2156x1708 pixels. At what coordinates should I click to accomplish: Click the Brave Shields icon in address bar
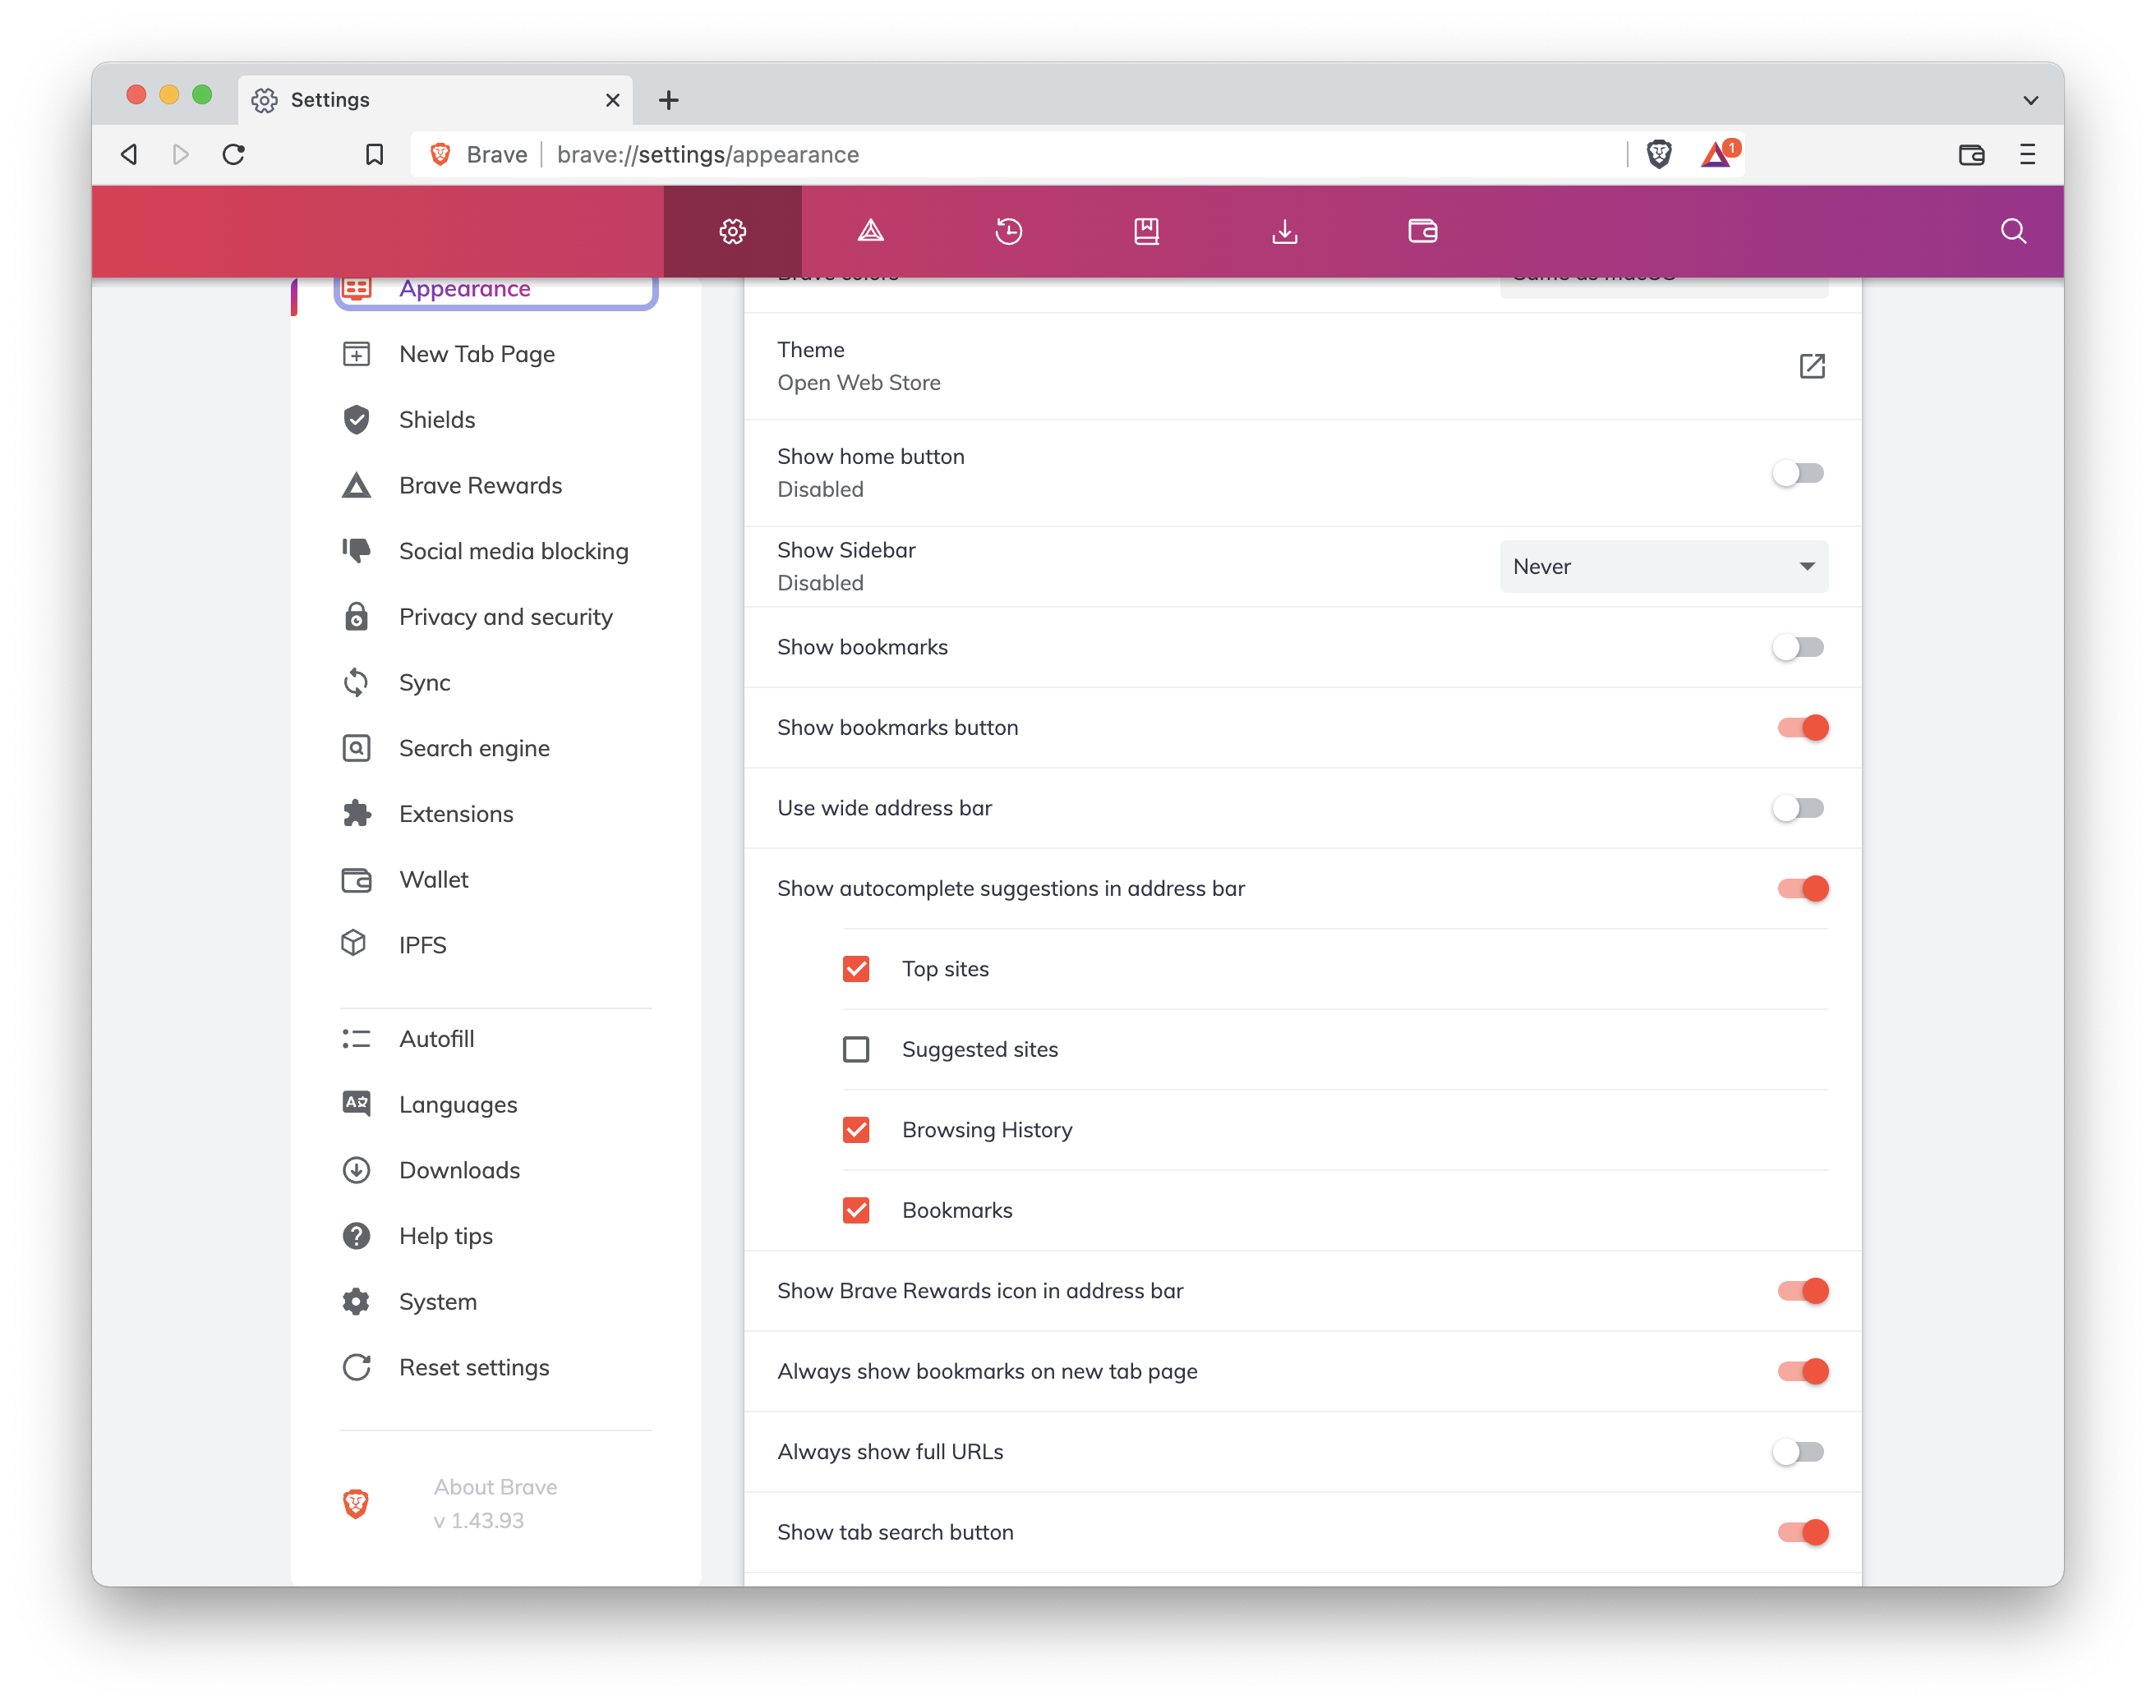click(1660, 154)
